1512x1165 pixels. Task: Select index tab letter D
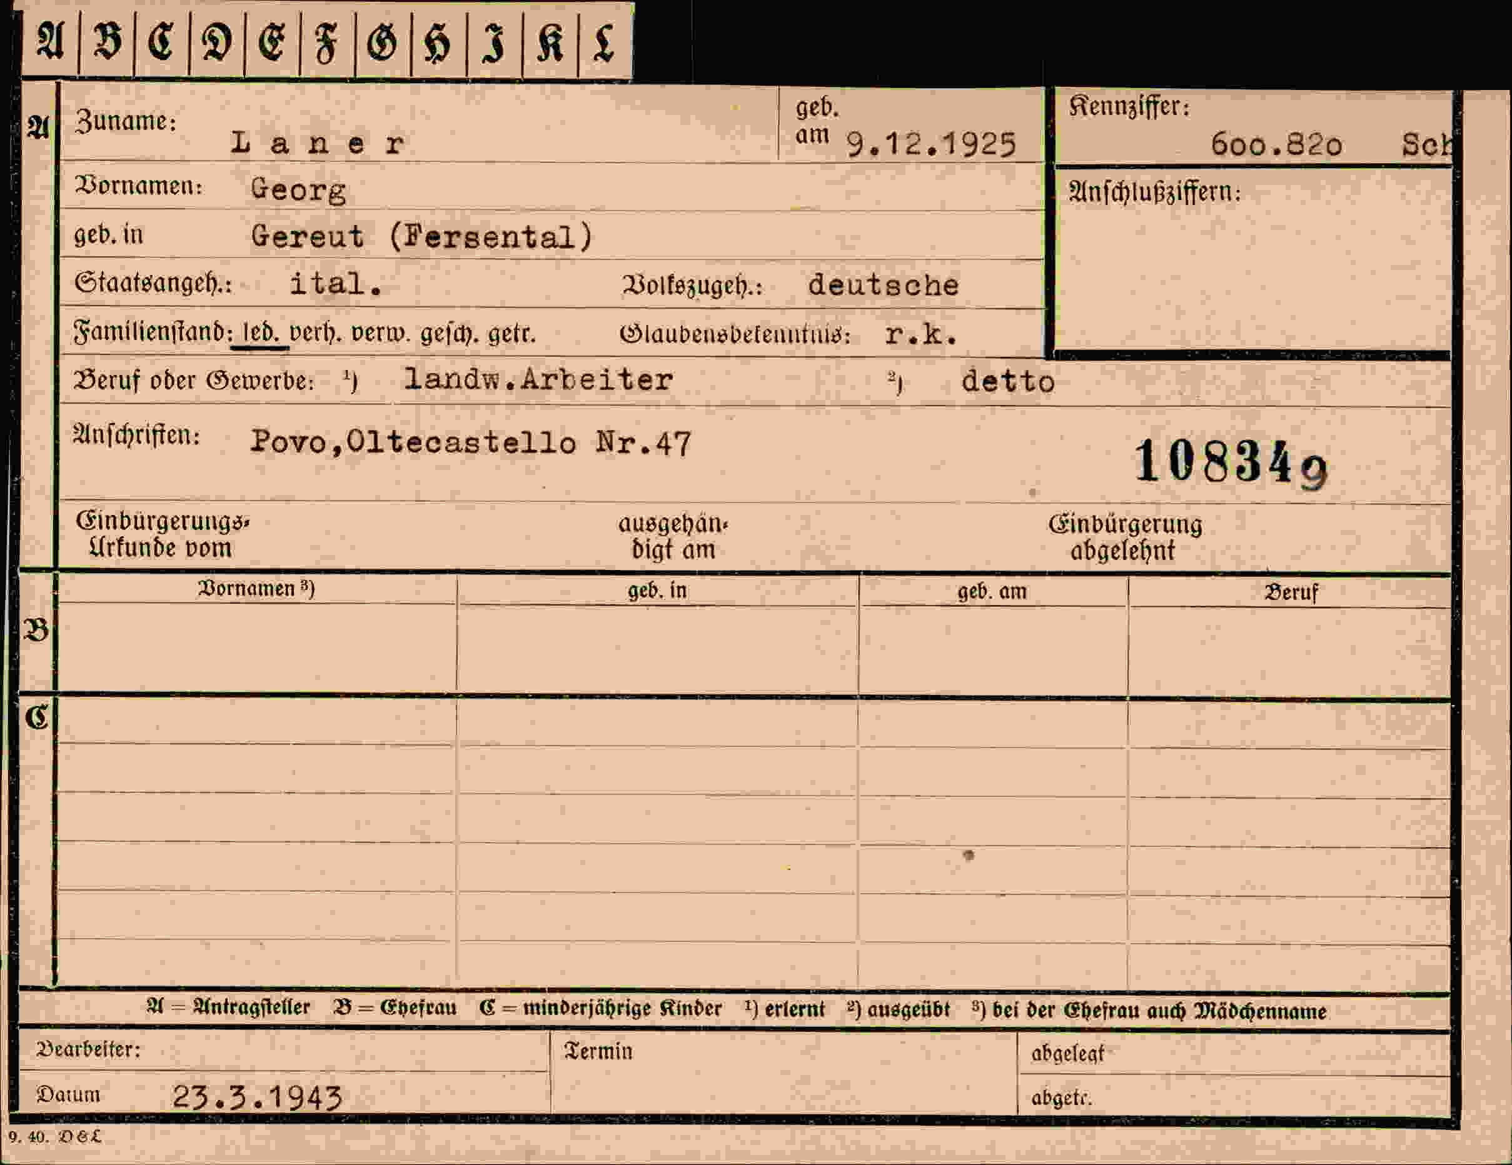(x=217, y=41)
